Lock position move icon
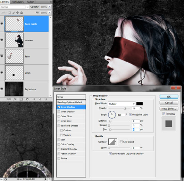Screen dimensions: 184x181 [x=17, y=13]
